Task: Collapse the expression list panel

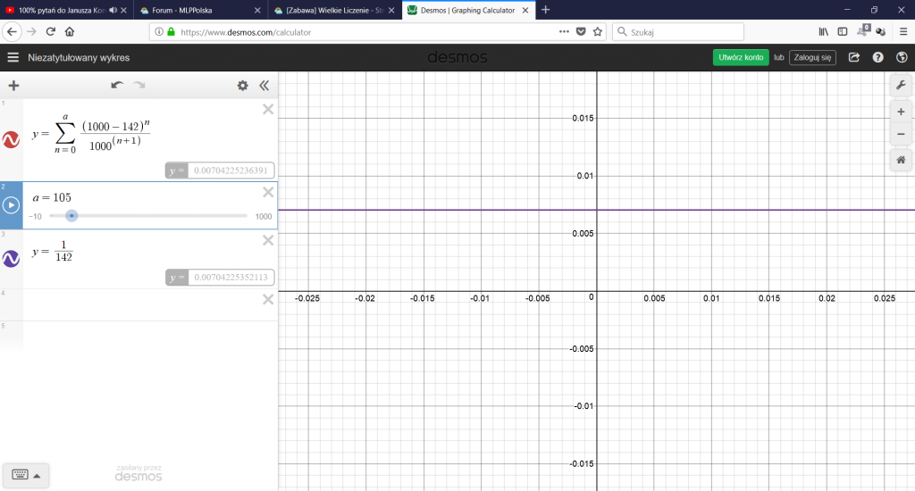Action: click(x=264, y=86)
